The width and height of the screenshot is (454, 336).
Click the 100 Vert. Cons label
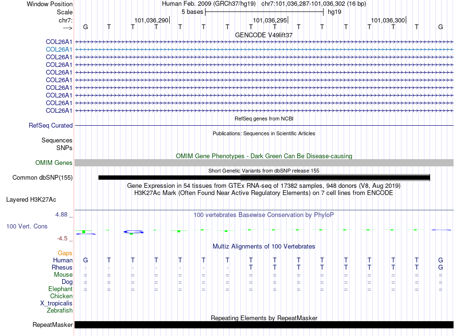27,226
